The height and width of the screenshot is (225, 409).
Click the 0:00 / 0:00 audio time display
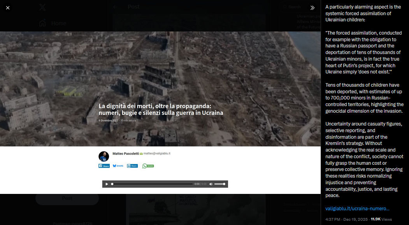pyautogui.click(x=200, y=184)
